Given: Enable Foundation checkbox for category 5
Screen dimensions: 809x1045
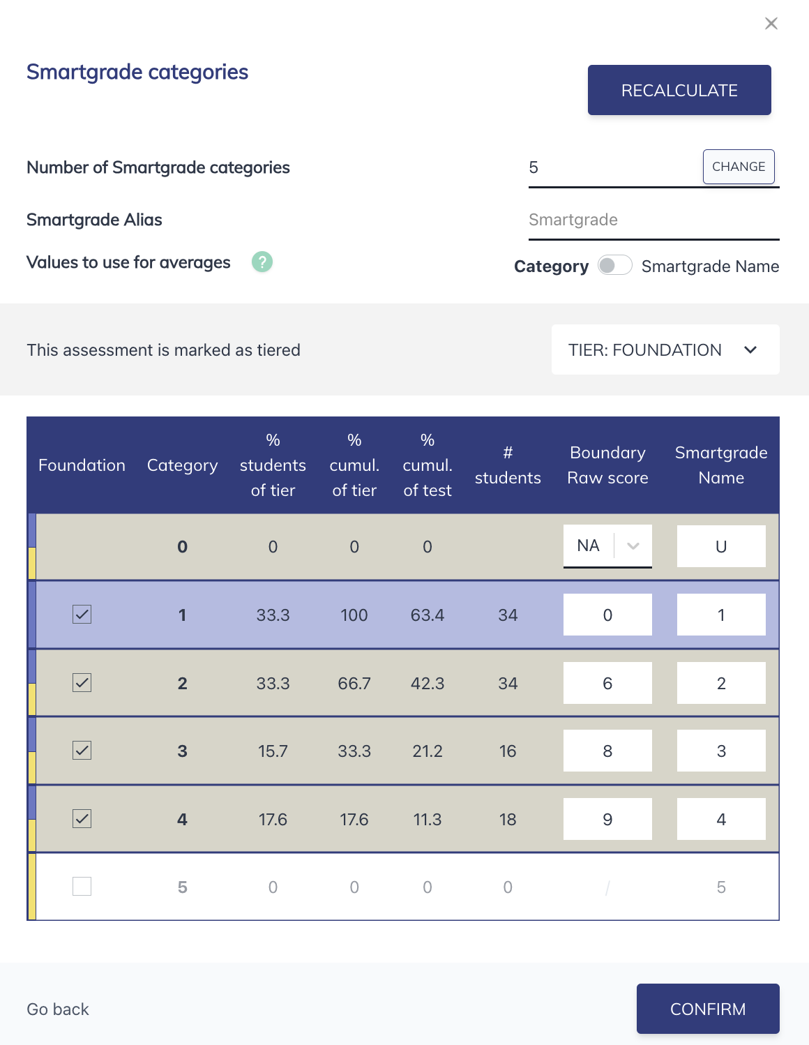Looking at the screenshot, I should click(x=82, y=886).
